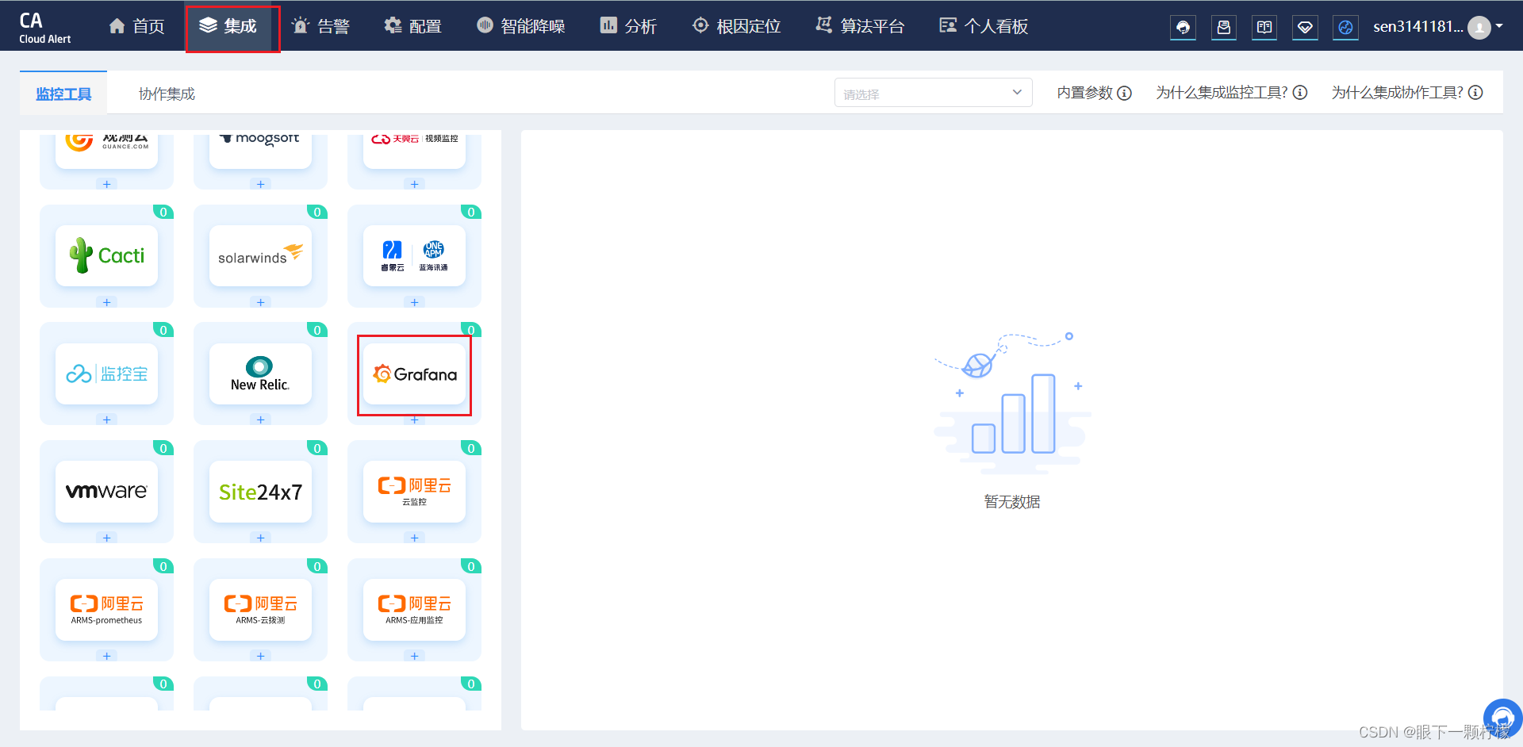Click the user avatar icon
Screen dimensions: 1523x747
(x=1479, y=28)
